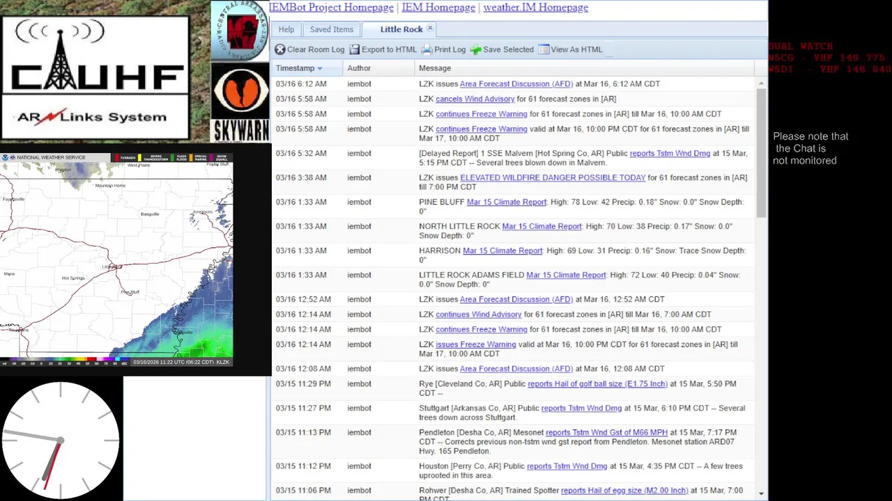The width and height of the screenshot is (892, 501).
Task: Open the Malvern reports Tstm Wnd Dmg link
Action: 670,153
